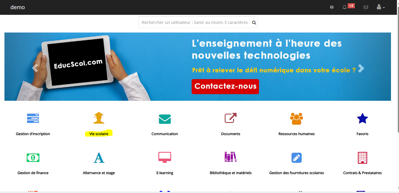Expand the user account dropdown
The image size is (399, 193).
tap(381, 7)
